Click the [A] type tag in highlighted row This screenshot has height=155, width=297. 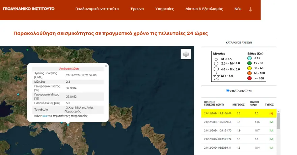[x=271, y=113]
